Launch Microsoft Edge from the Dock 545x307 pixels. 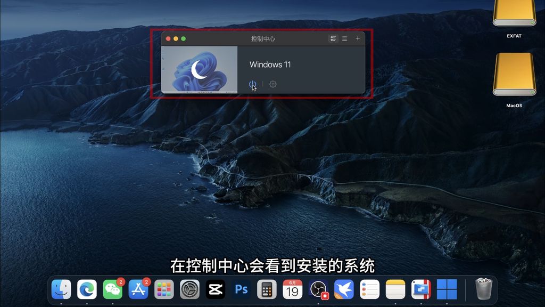pos(87,289)
